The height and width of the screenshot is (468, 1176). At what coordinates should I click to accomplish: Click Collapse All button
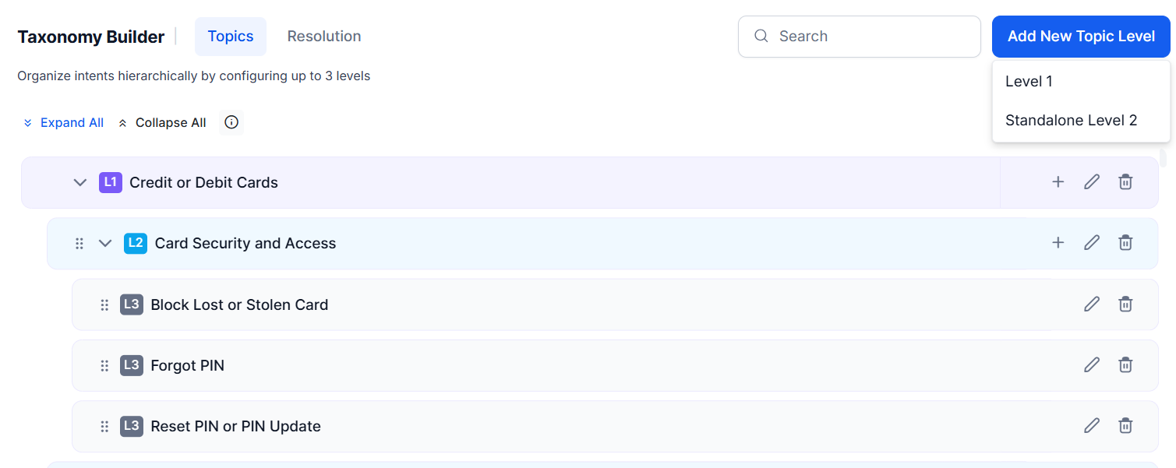pyautogui.click(x=163, y=123)
